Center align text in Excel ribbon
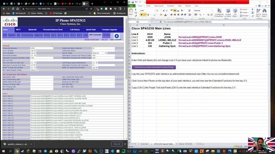The height and width of the screenshot is (154, 275). point(175,15)
